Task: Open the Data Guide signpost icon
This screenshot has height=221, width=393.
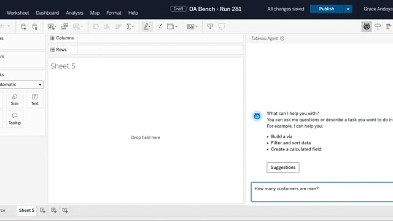Action: [378, 26]
